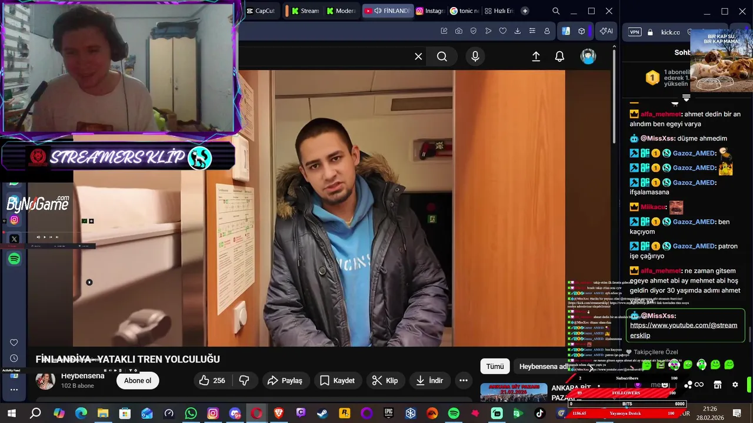
Task: Switch to the Stream Kick tab
Action: [x=305, y=11]
